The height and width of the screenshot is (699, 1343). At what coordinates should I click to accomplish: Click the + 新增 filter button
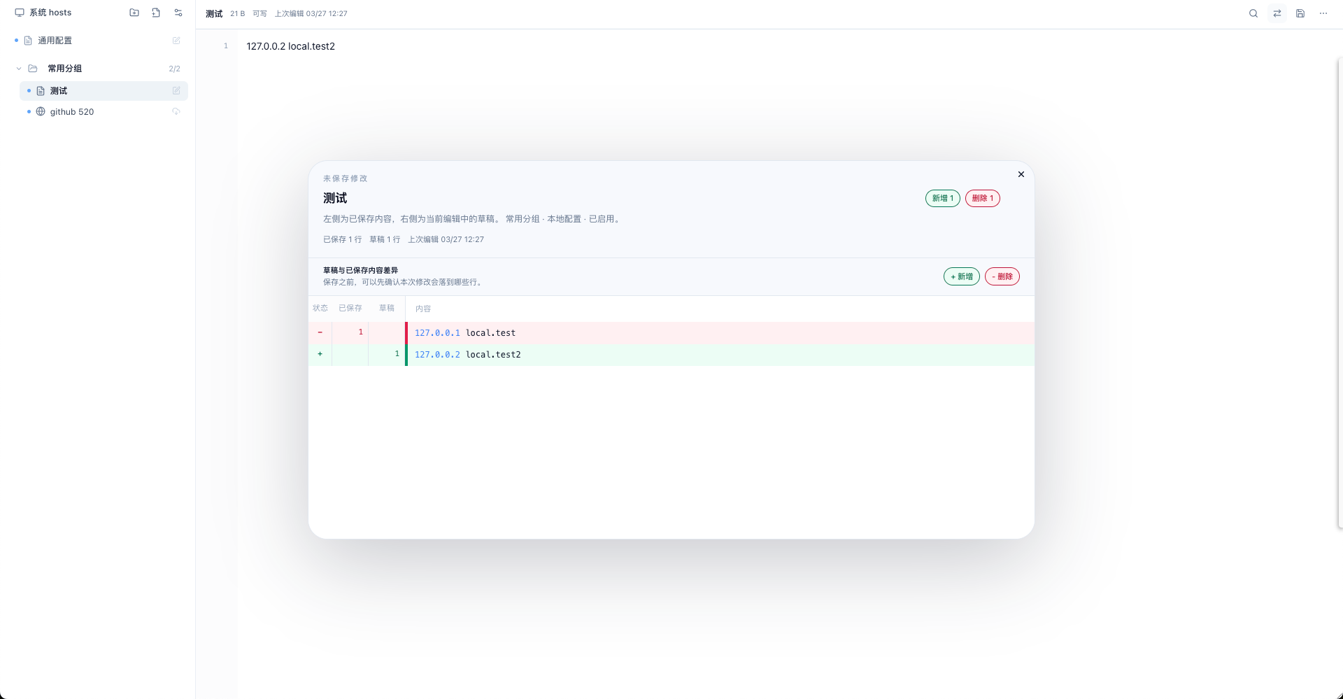coord(962,276)
